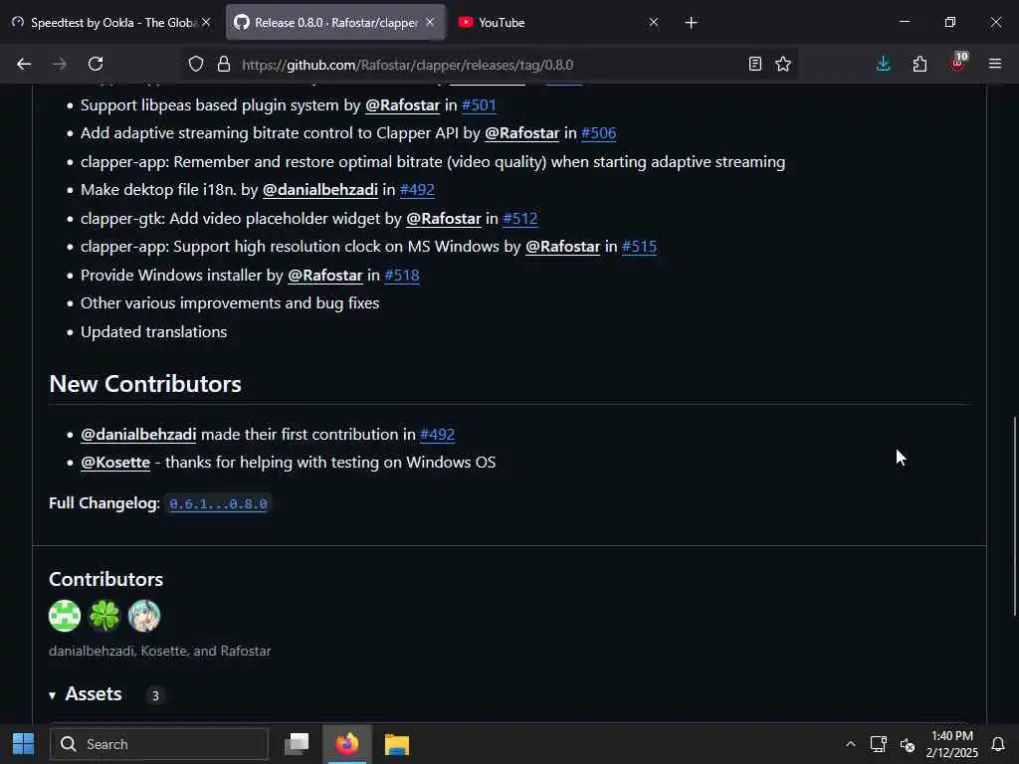Click the taskbar Search box
The height and width of the screenshot is (764, 1019).
(159, 744)
